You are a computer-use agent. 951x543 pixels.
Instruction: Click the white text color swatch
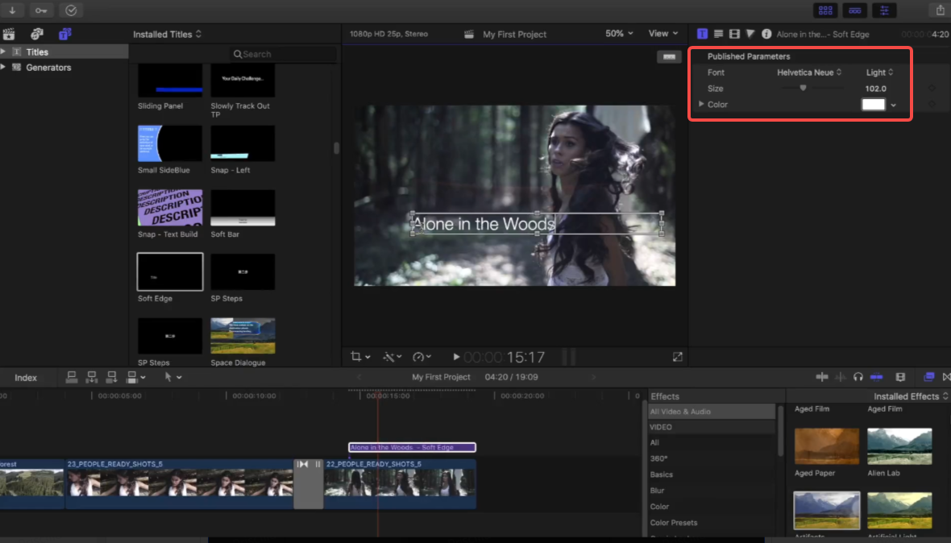point(873,105)
